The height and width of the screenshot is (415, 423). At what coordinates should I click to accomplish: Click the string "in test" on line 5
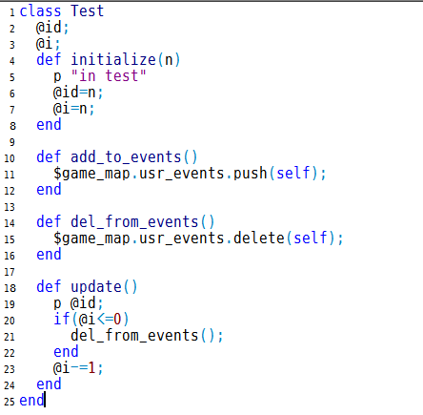(109, 75)
